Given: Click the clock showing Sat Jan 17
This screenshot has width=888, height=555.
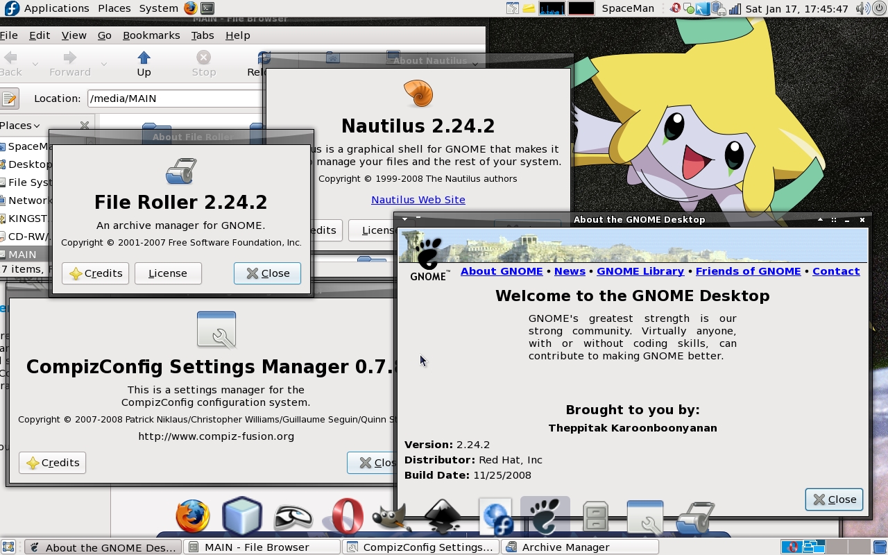Looking at the screenshot, I should [797, 9].
